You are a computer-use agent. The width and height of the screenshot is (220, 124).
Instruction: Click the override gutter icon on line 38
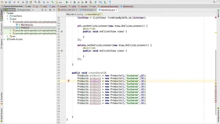coord(62,51)
